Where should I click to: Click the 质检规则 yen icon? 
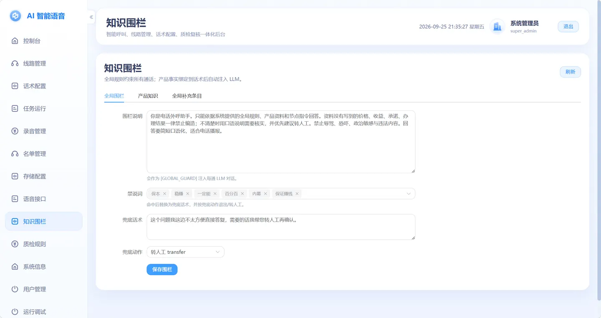point(15,244)
